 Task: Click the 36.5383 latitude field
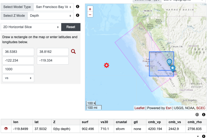(18, 52)
